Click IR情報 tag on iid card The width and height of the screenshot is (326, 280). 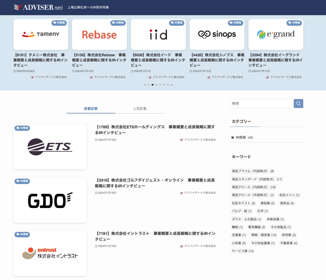(176, 23)
